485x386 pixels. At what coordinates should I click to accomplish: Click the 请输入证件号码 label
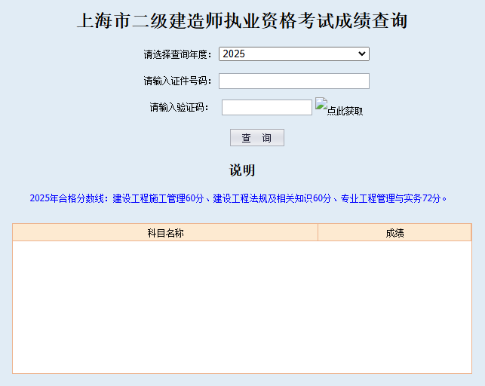point(177,81)
